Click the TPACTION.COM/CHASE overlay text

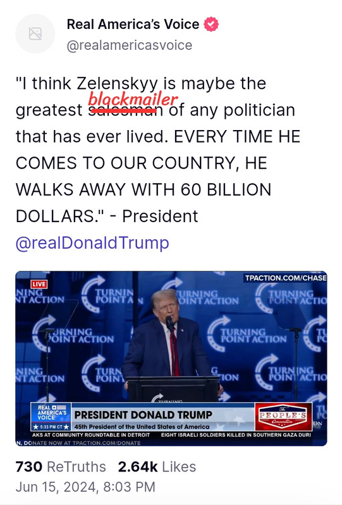286,278
